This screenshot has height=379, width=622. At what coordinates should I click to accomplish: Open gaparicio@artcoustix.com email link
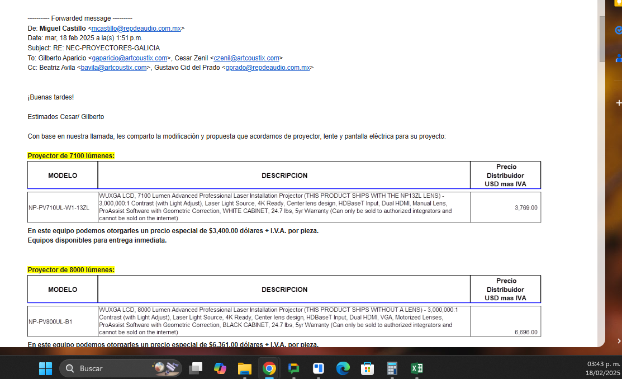click(x=129, y=58)
